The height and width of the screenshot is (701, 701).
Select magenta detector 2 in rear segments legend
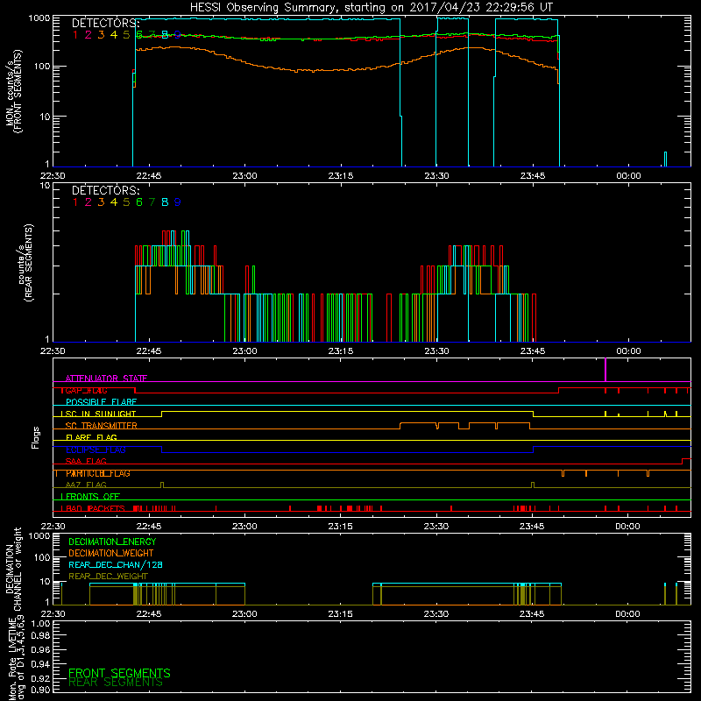click(x=89, y=202)
